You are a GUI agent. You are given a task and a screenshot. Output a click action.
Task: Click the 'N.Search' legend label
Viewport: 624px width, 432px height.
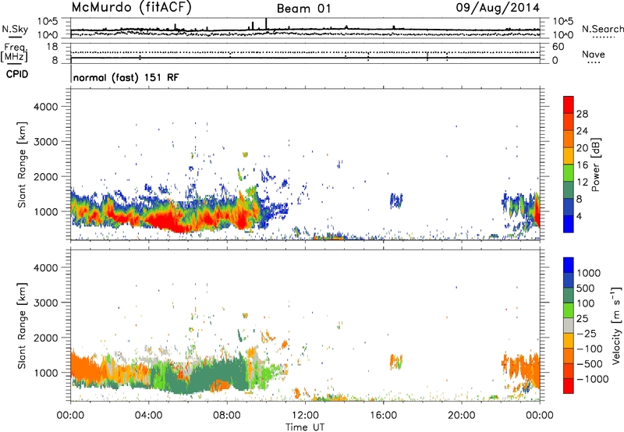(603, 29)
